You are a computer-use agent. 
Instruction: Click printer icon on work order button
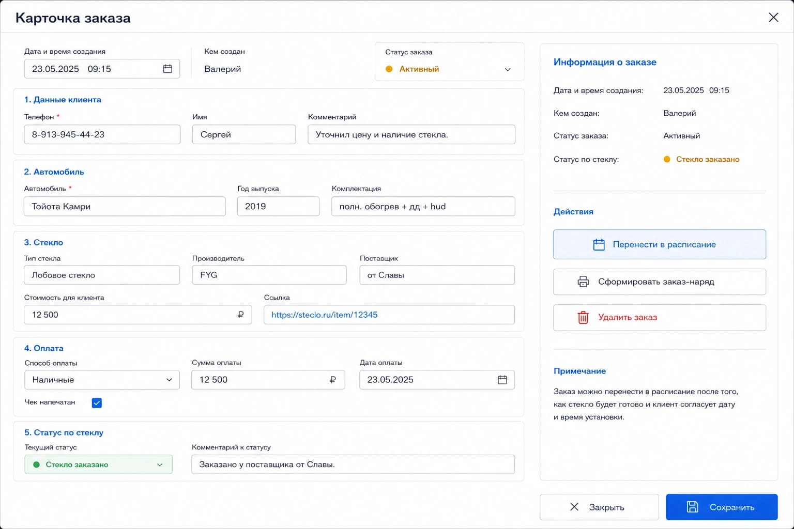[583, 282]
